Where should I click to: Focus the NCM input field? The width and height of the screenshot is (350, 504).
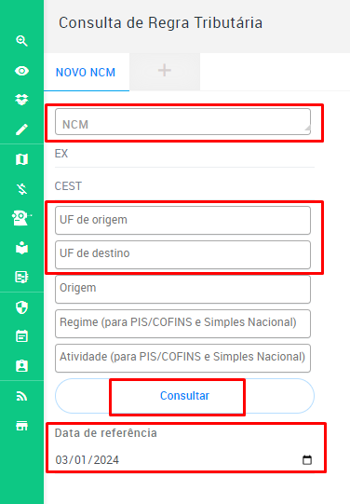pos(182,121)
